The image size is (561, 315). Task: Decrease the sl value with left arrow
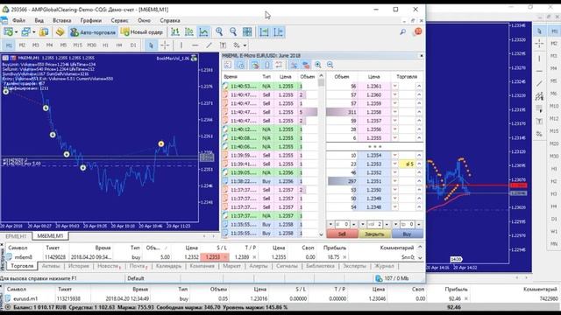[330, 224]
